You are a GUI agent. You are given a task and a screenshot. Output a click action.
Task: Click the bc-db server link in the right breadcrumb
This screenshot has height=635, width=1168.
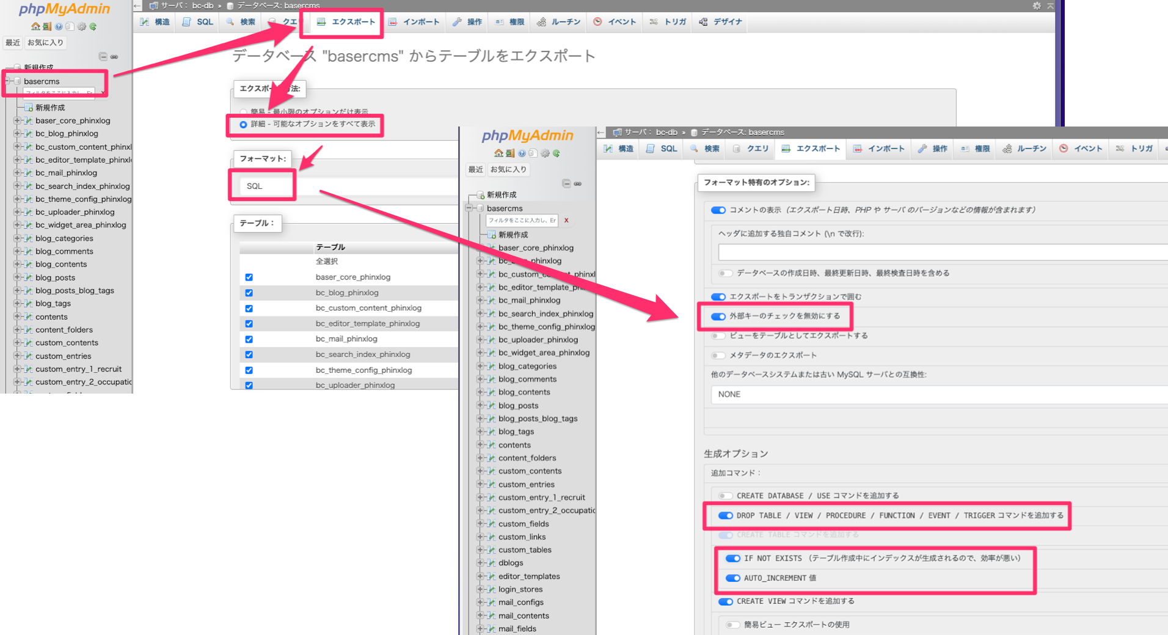[666, 132]
